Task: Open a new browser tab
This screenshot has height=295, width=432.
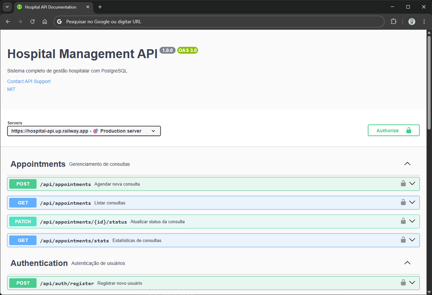Action: point(100,7)
